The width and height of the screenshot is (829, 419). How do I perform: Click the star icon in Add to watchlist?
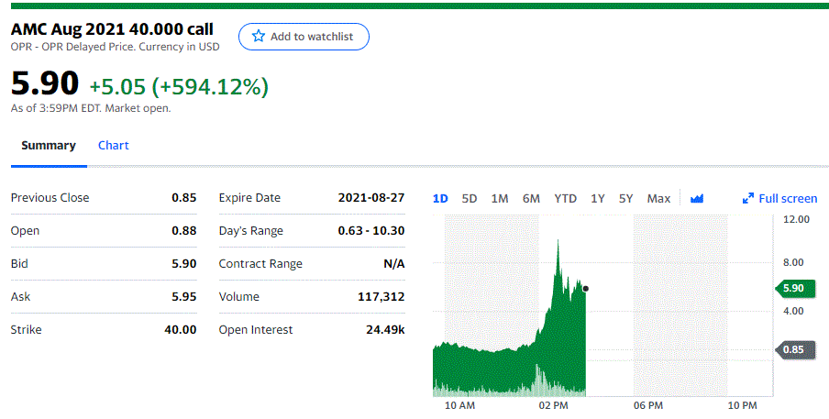pyautogui.click(x=258, y=37)
